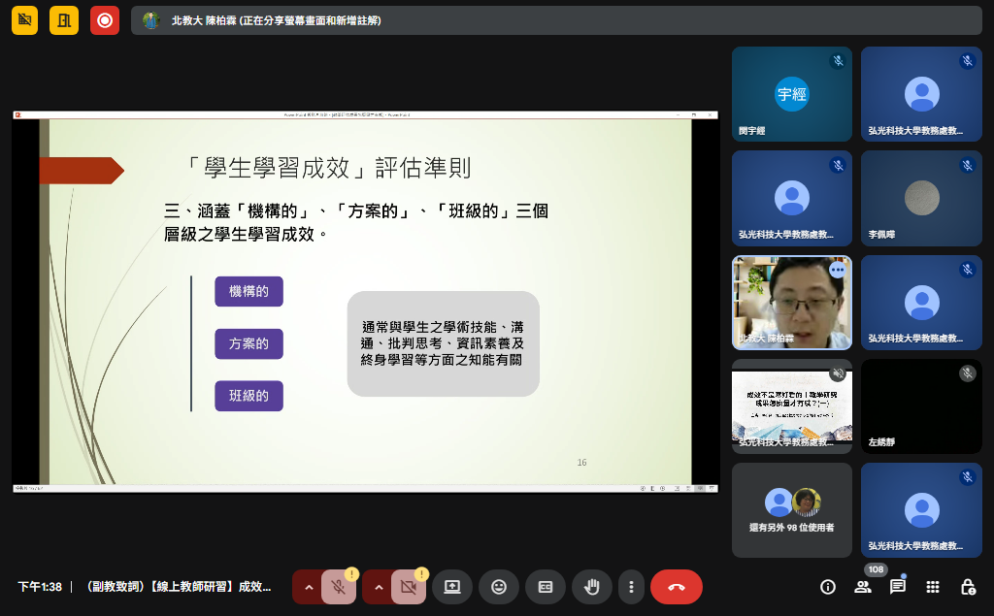Raise your hand in the meeting

coord(592,587)
